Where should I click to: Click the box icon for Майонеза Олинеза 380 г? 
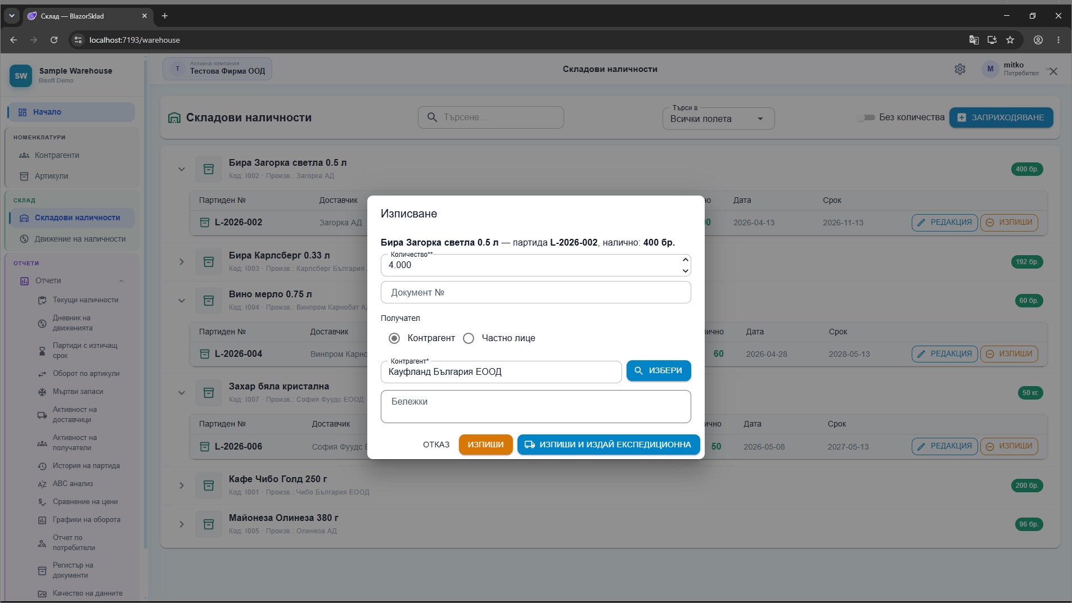pyautogui.click(x=209, y=524)
